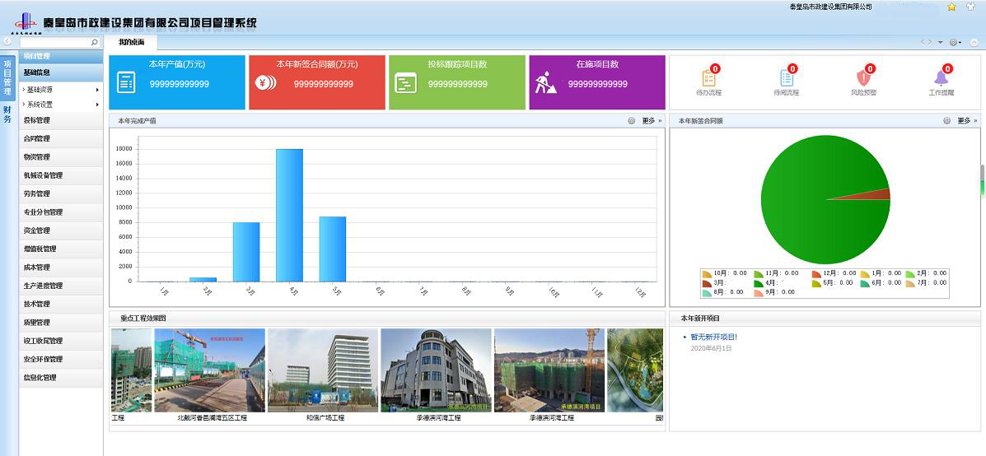Collapse the top header with the up-arrow button
The height and width of the screenshot is (456, 986).
click(974, 42)
